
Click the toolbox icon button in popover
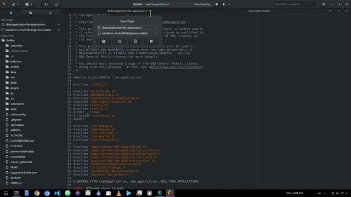click(104, 41)
